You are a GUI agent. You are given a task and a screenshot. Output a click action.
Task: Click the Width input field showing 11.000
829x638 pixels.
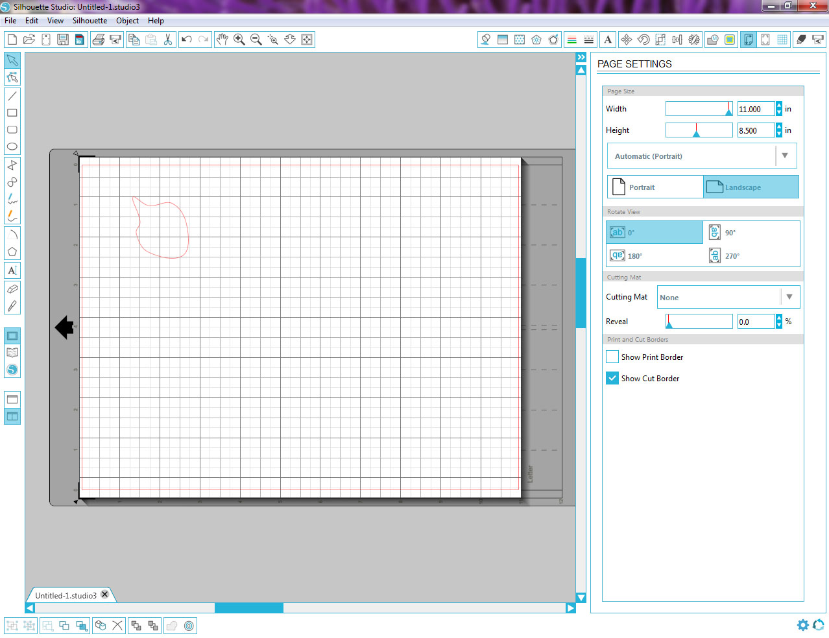pyautogui.click(x=756, y=109)
